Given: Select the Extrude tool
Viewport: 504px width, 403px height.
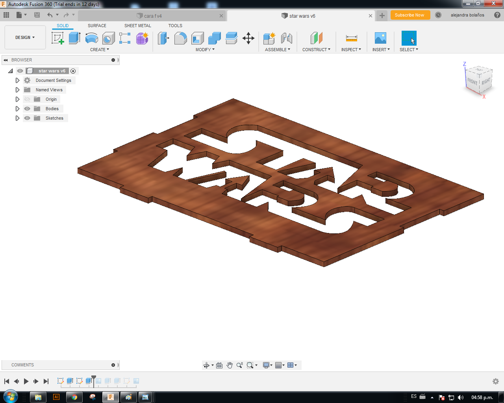Looking at the screenshot, I should (x=74, y=38).
